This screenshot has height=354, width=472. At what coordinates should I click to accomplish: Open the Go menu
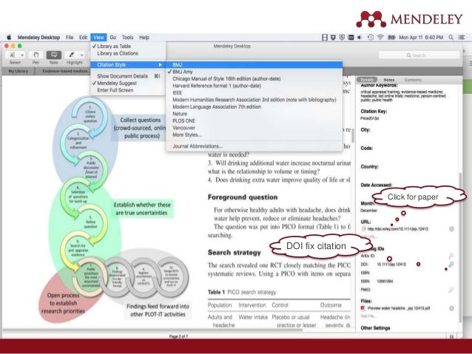[x=113, y=37]
